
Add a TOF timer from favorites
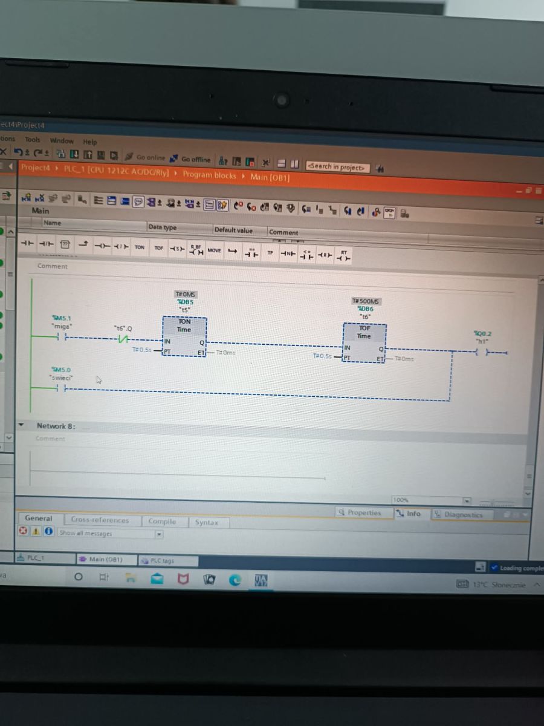pos(158,247)
